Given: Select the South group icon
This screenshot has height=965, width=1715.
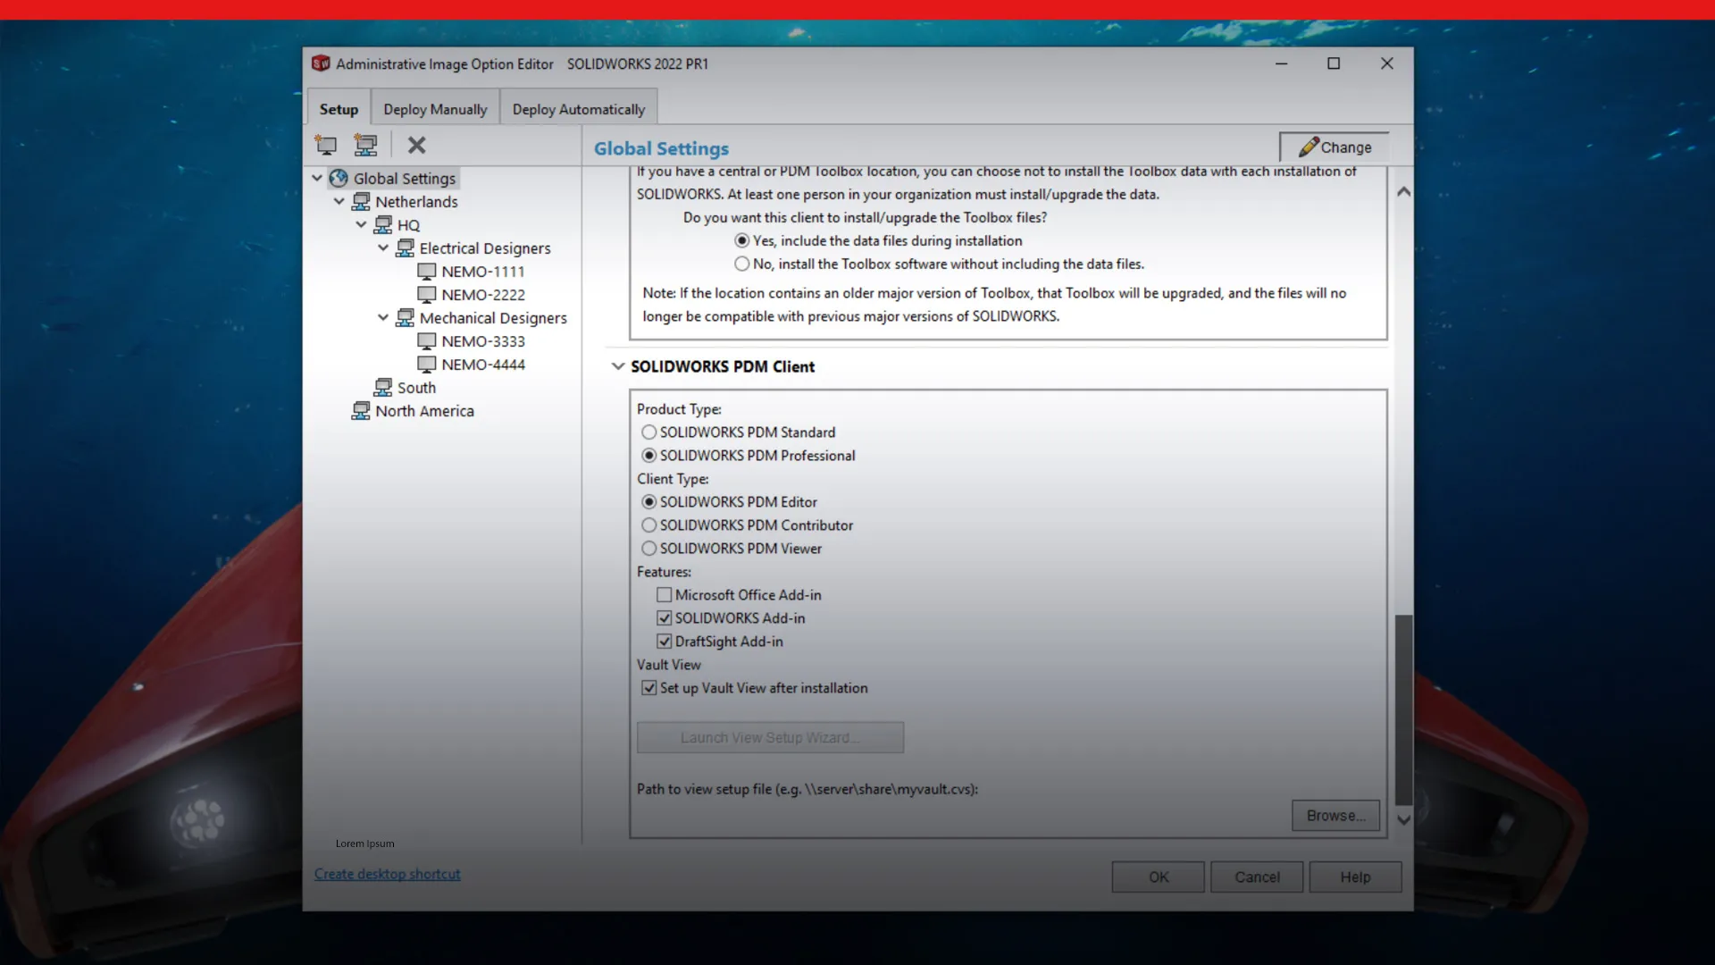Looking at the screenshot, I should [383, 387].
